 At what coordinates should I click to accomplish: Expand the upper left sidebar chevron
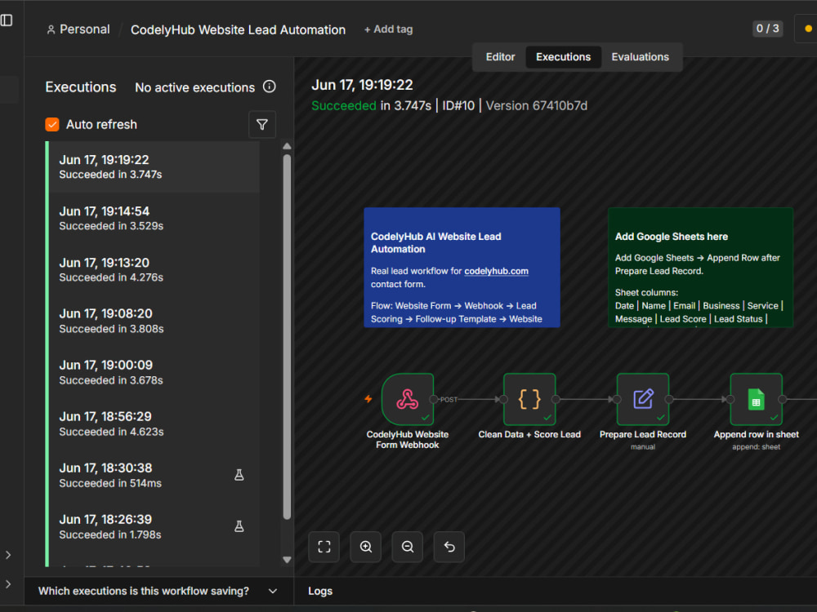pyautogui.click(x=8, y=555)
